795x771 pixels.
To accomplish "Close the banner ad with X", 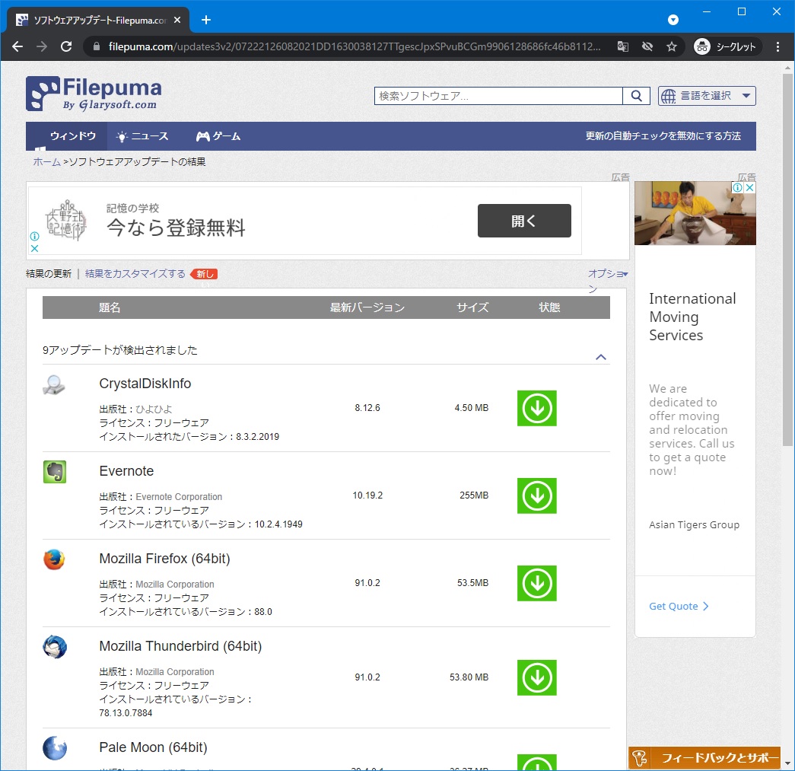I will coord(34,248).
